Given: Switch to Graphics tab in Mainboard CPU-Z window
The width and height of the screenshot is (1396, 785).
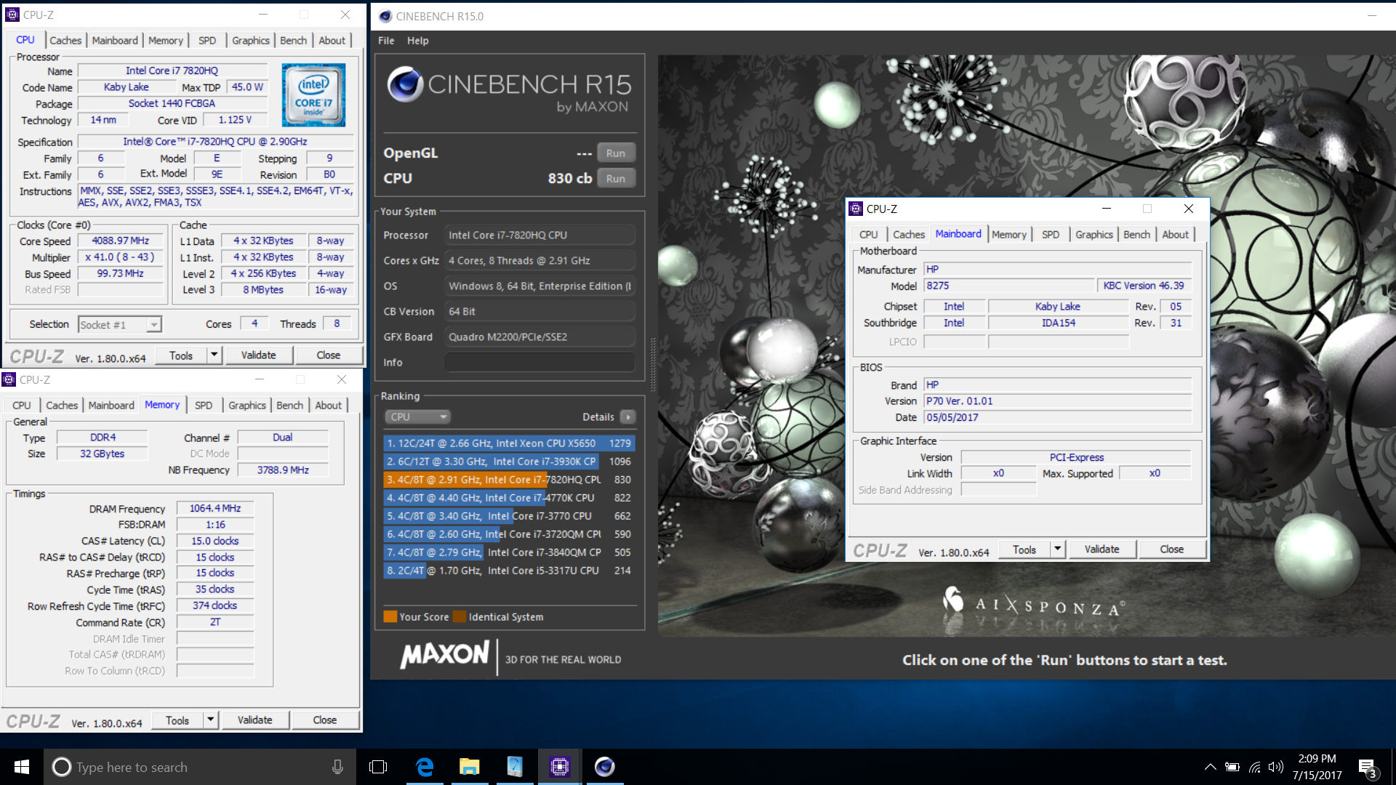Looking at the screenshot, I should pyautogui.click(x=1094, y=235).
